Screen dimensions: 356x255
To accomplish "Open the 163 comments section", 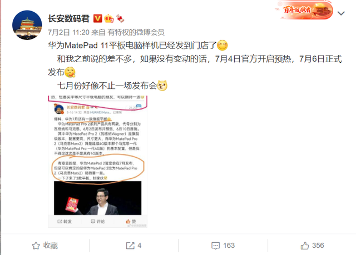I will [x=223, y=246].
